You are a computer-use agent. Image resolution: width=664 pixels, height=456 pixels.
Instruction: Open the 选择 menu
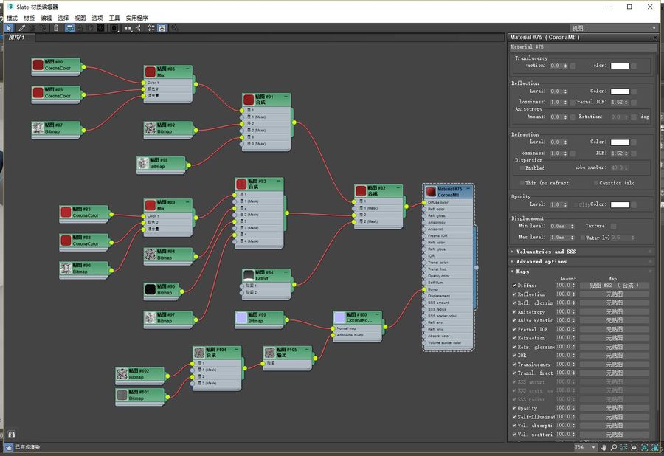point(63,18)
